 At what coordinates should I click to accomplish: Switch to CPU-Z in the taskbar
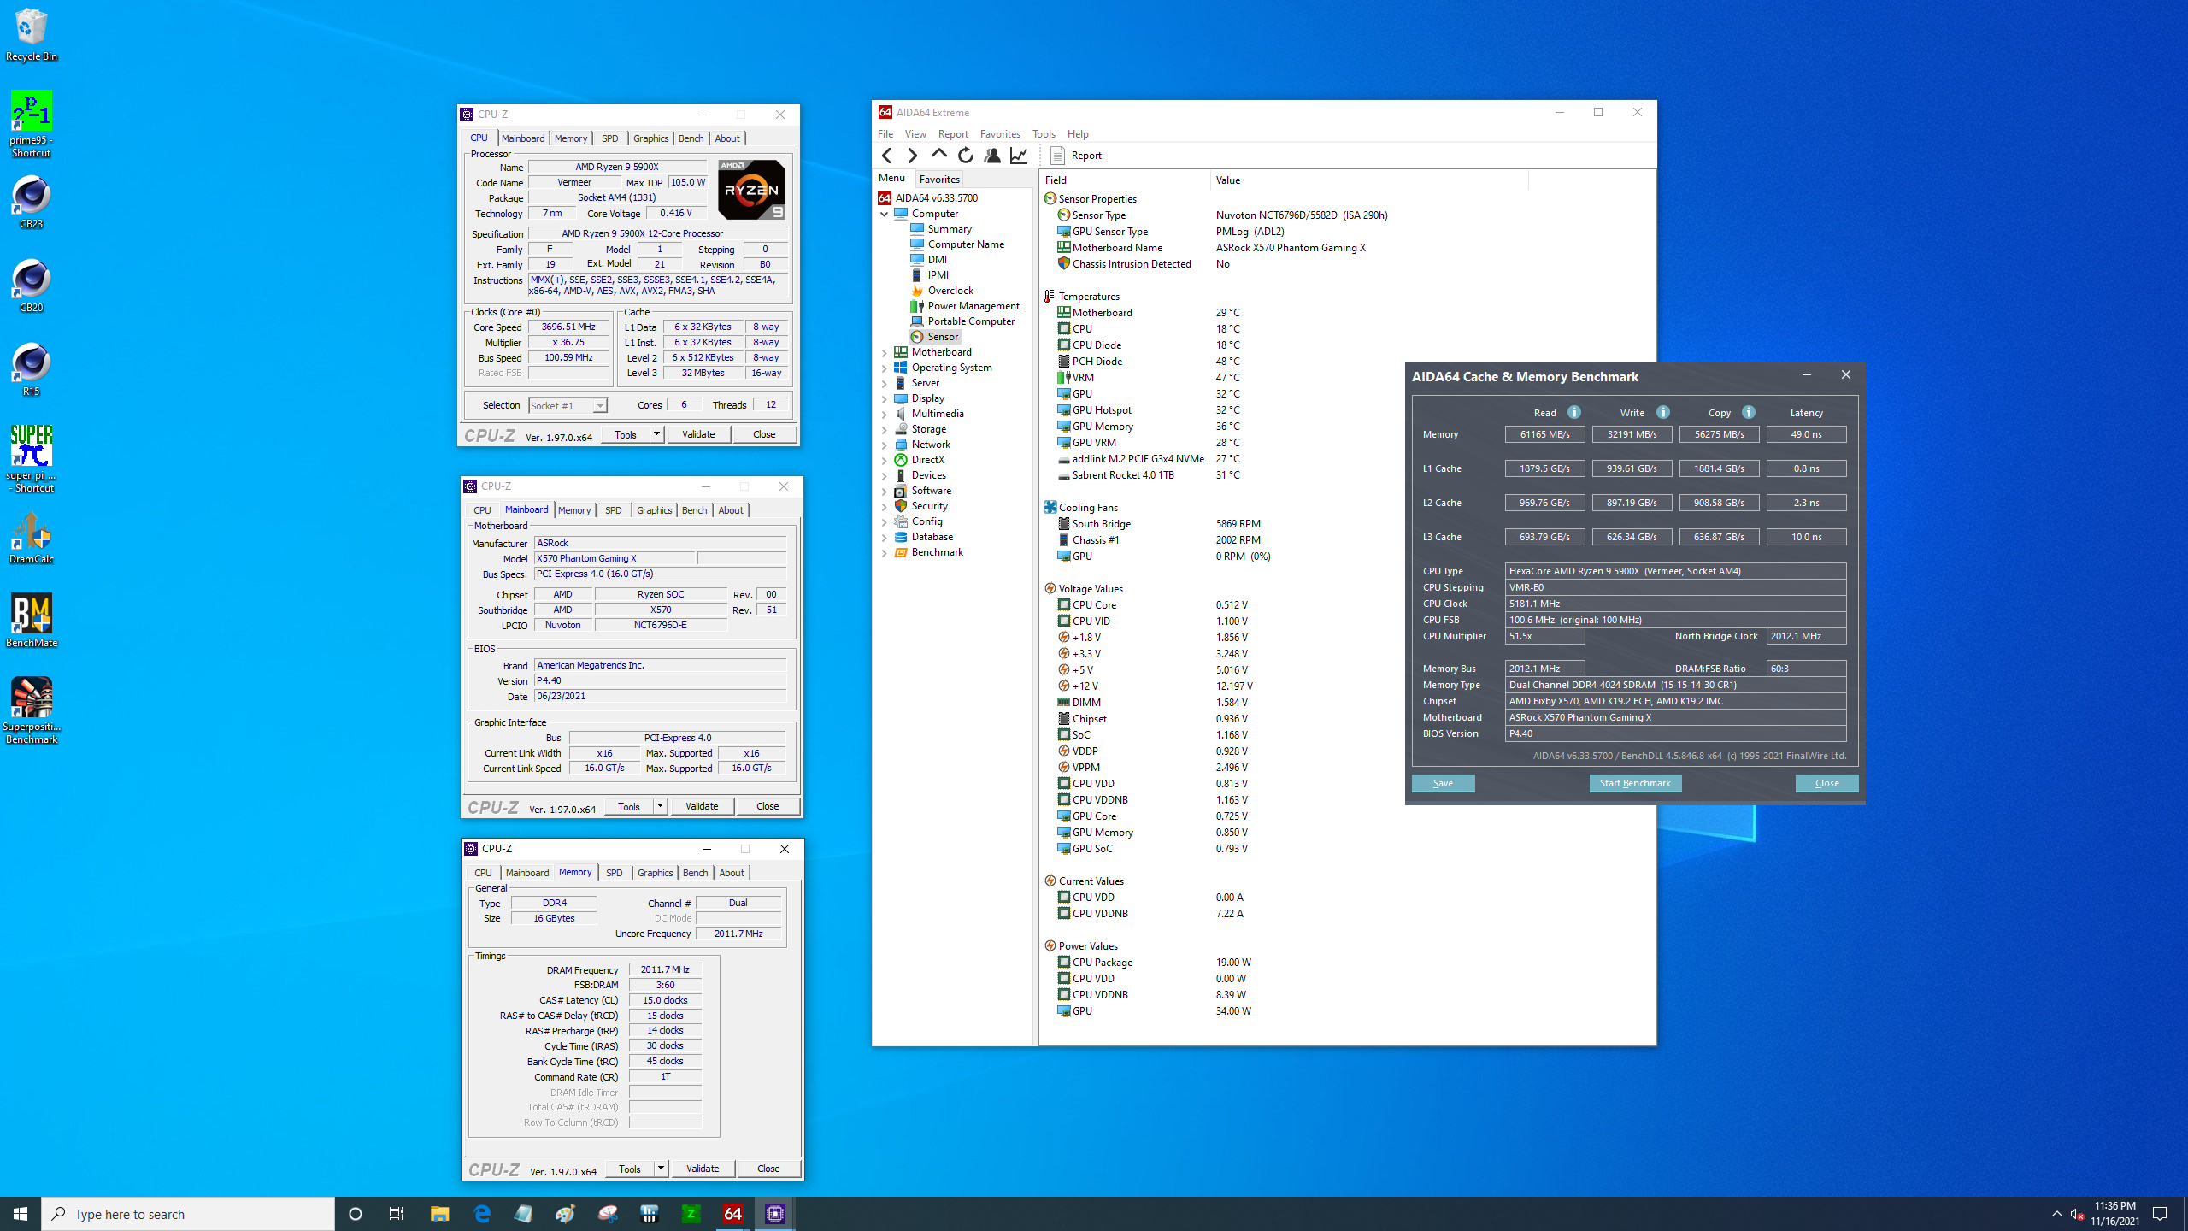click(x=774, y=1214)
